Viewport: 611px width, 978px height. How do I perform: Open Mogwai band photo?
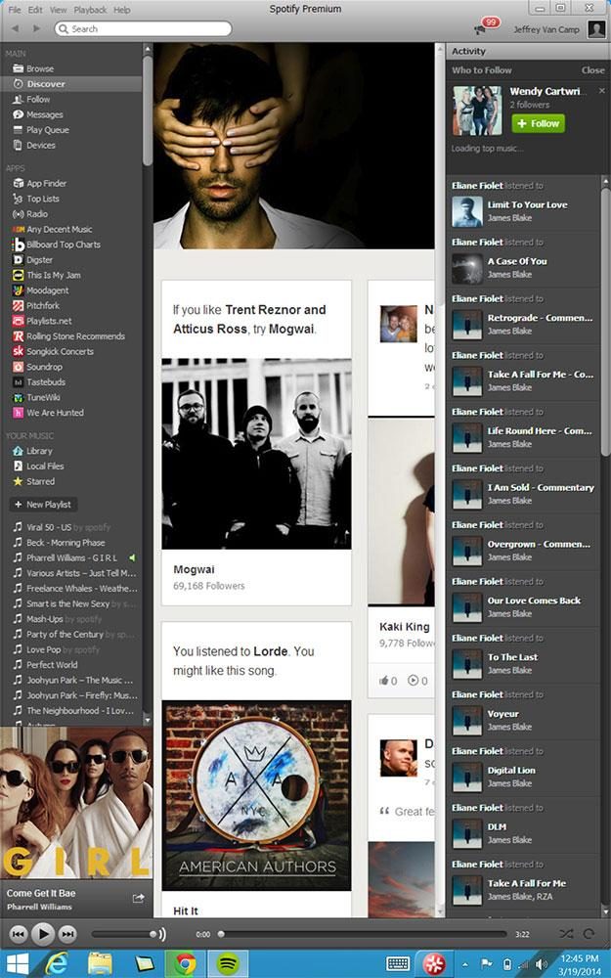click(256, 454)
